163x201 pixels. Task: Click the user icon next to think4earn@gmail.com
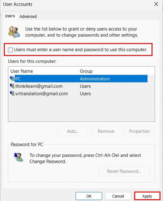(12, 86)
